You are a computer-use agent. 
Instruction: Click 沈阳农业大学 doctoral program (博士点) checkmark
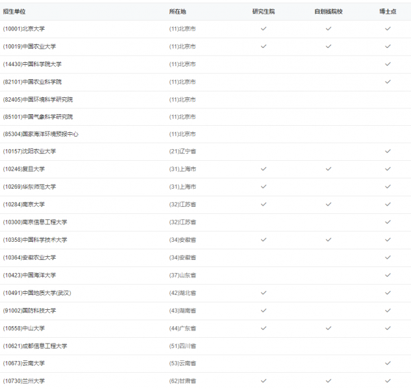coord(388,152)
